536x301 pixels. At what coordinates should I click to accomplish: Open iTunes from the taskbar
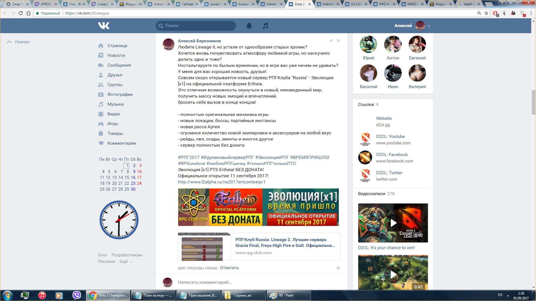[x=42, y=295]
